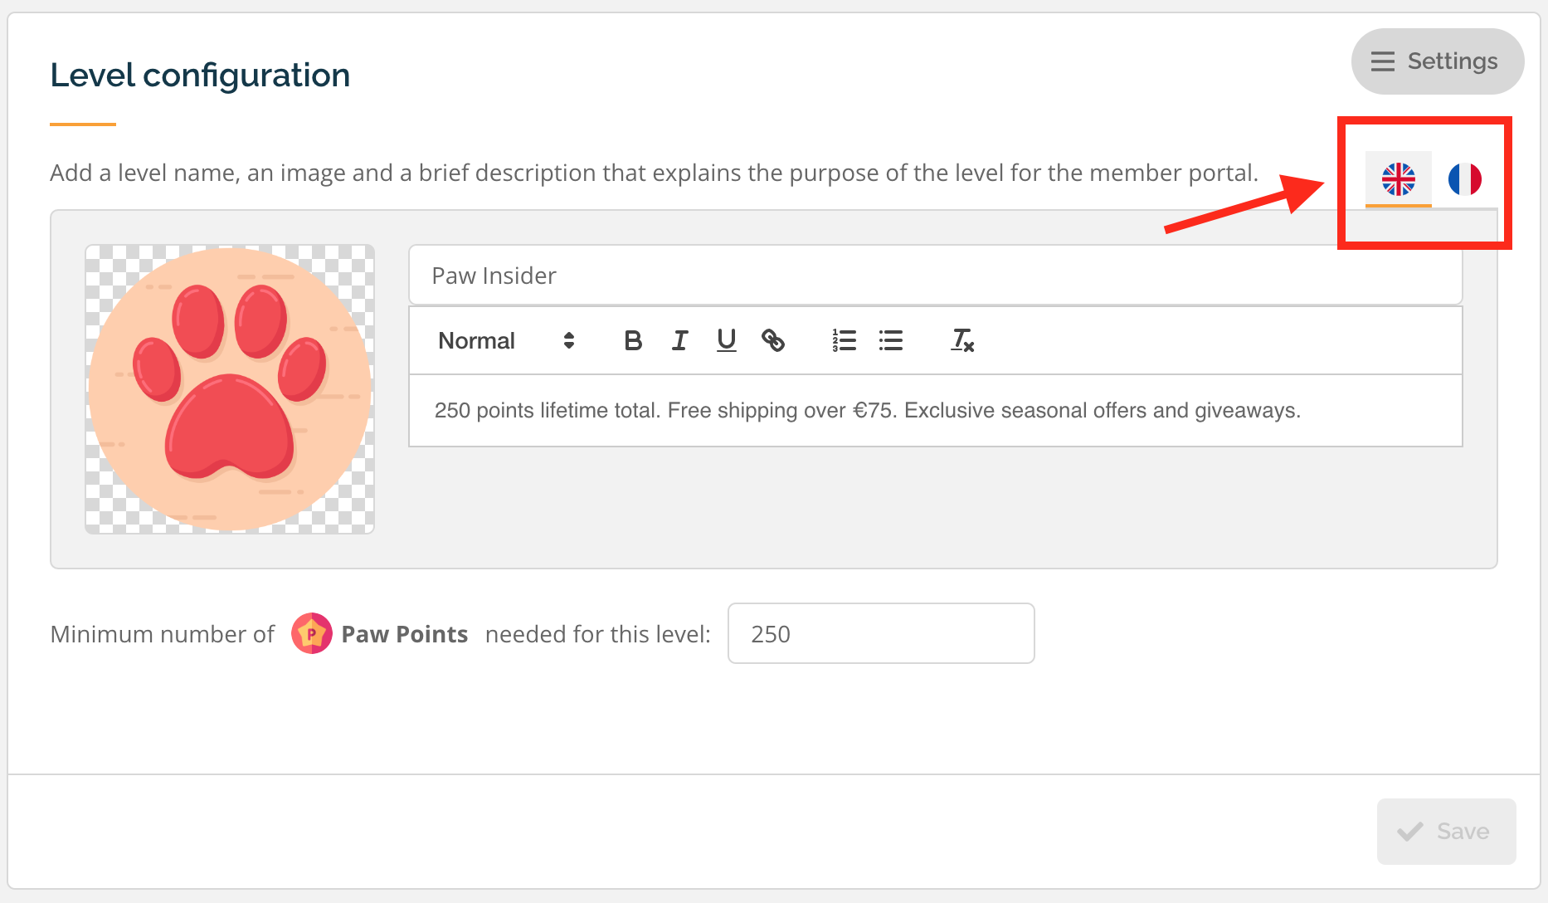Clear formatting using the Tx icon
The height and width of the screenshot is (903, 1548).
coord(961,340)
